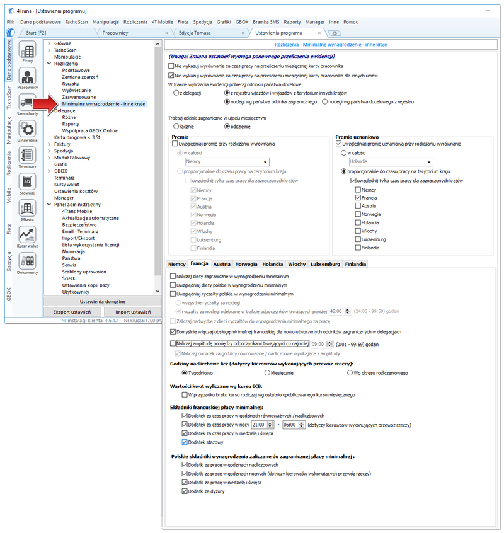Click the night work end time 06:00 field
The image size is (504, 533).
(291, 425)
